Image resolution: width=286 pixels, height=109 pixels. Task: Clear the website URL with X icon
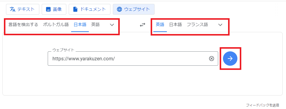coord(211,59)
